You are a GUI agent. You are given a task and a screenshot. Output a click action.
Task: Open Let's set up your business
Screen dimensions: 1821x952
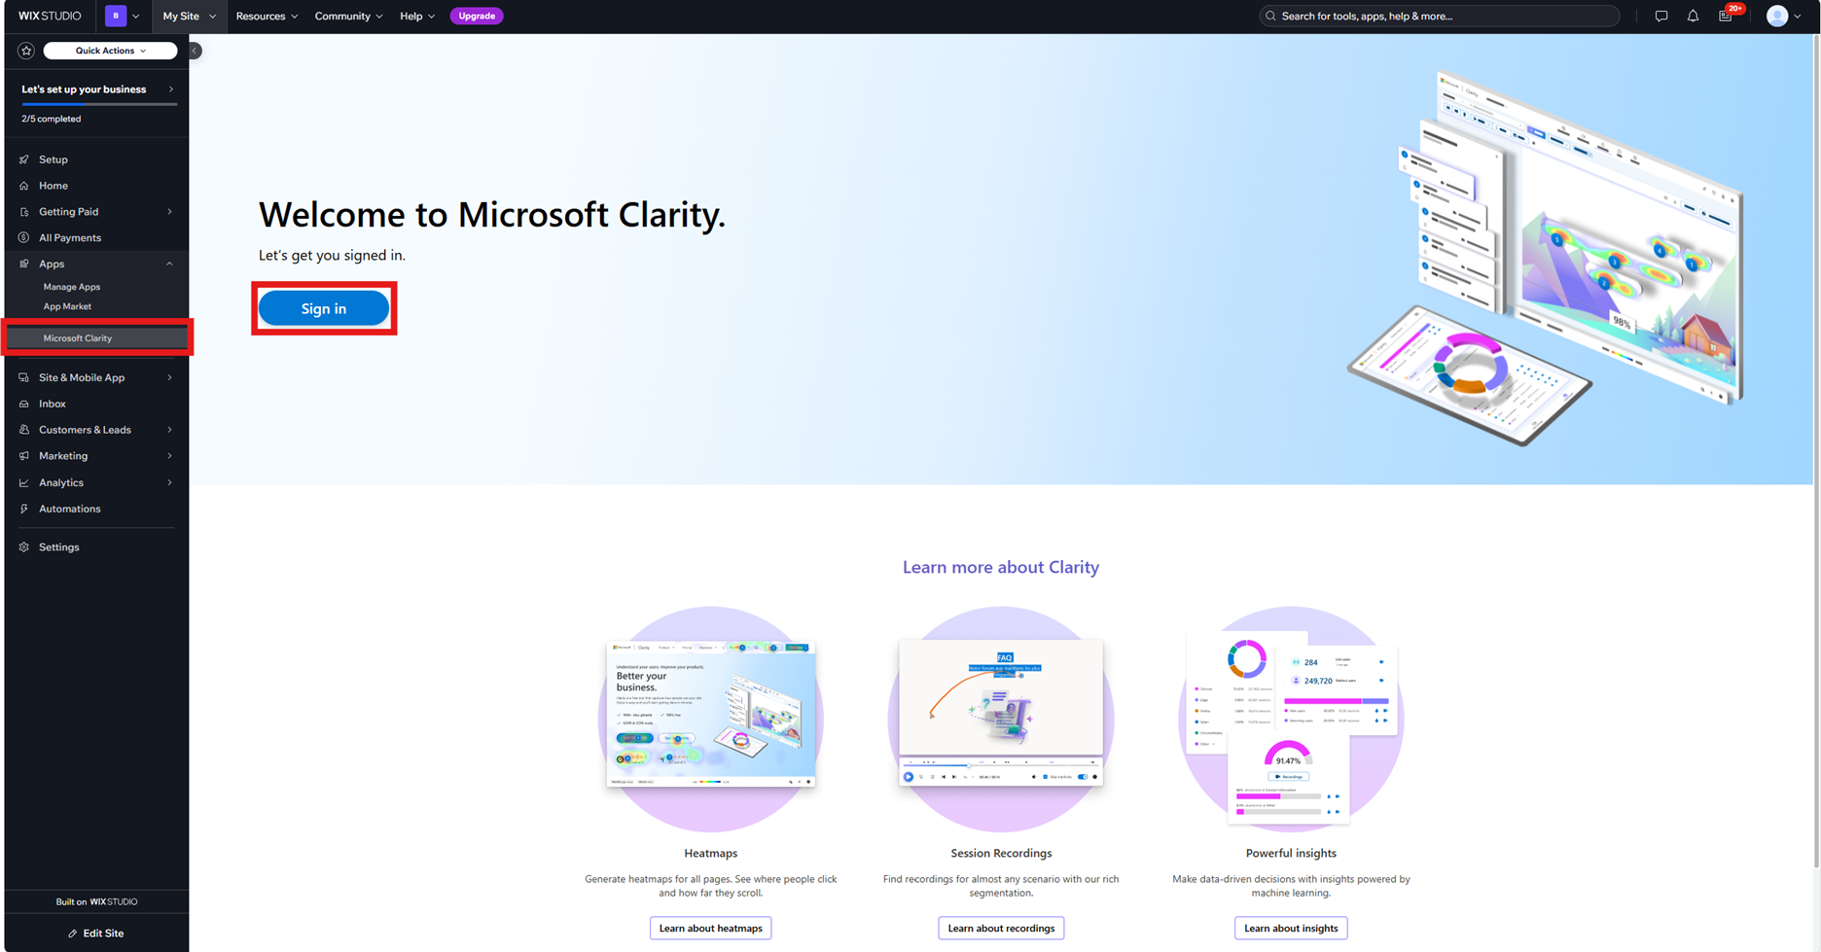[96, 88]
